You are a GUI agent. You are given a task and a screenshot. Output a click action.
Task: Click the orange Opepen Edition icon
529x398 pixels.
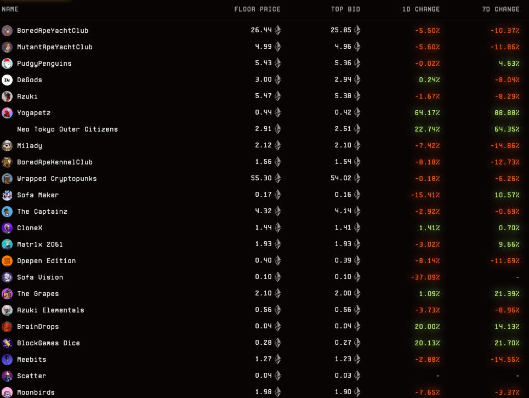tap(7, 261)
